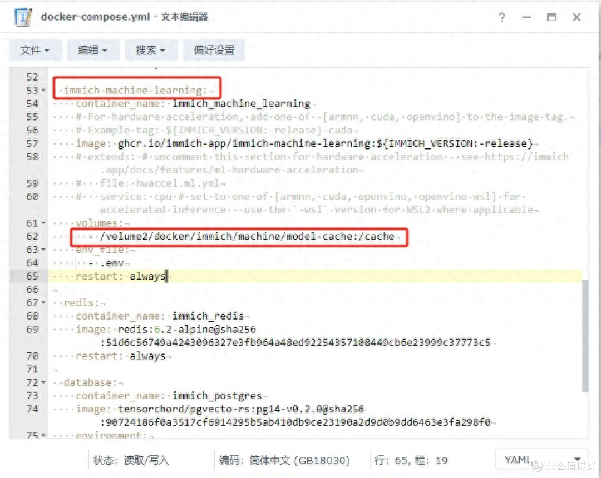Screen dimensions: 601x478
Task: Click the vertical scrollbar thumb
Action: (585, 336)
